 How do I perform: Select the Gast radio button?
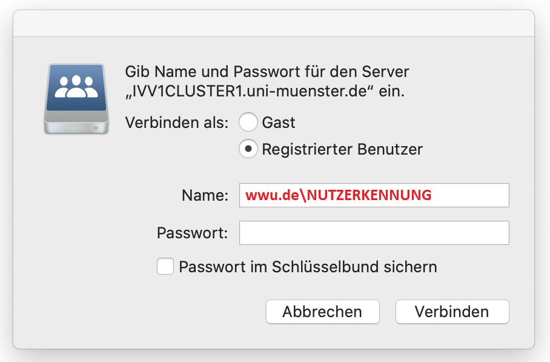coord(248,122)
